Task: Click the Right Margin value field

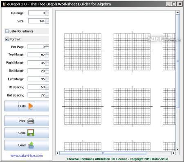Action: [36, 63]
